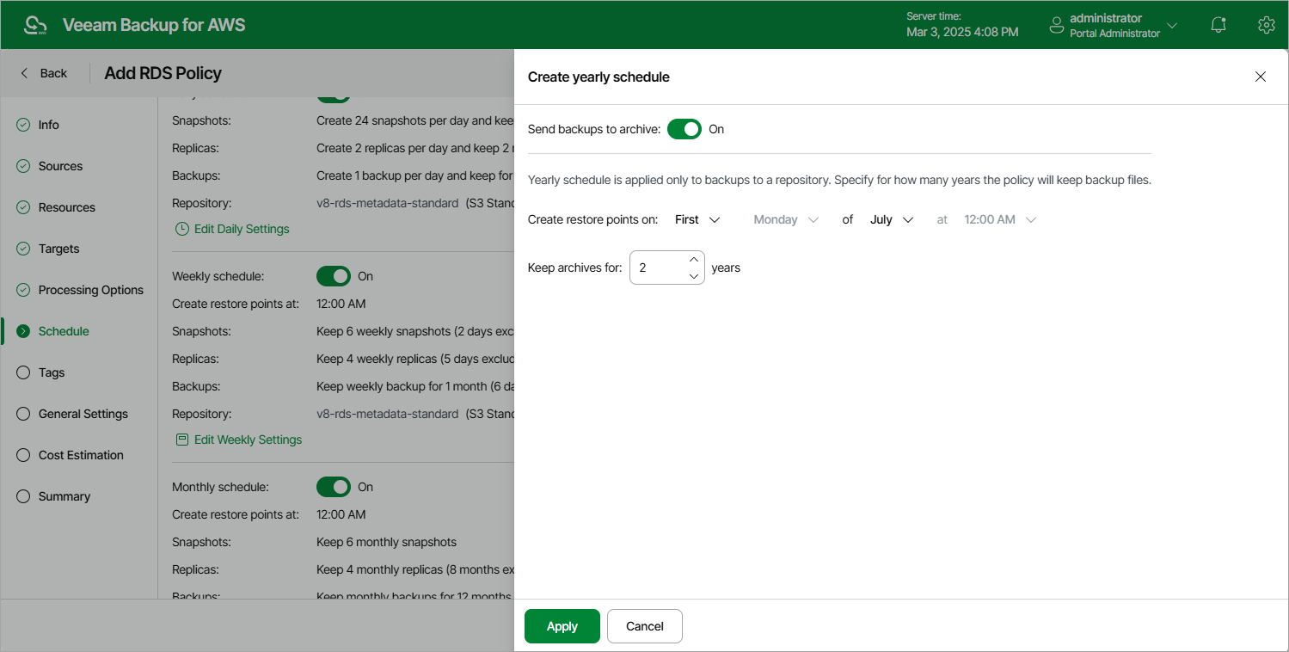
Task: Click the Veeam cloud logo icon
Action: (35, 25)
